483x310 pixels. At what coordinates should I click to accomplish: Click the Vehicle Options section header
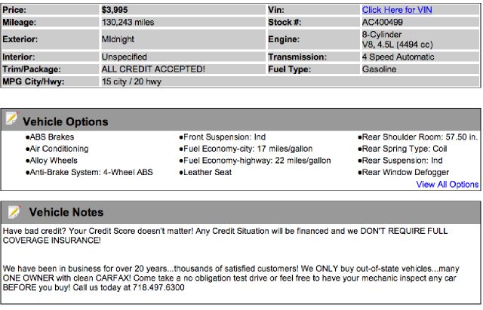coord(66,121)
